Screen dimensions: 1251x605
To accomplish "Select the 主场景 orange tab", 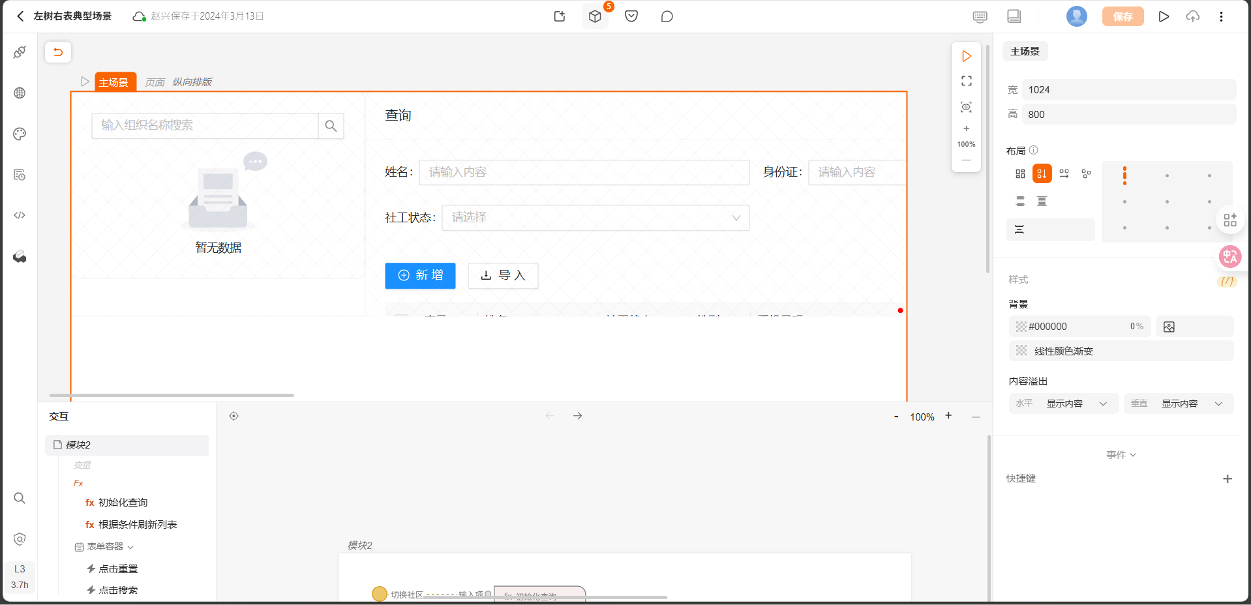I will [115, 82].
